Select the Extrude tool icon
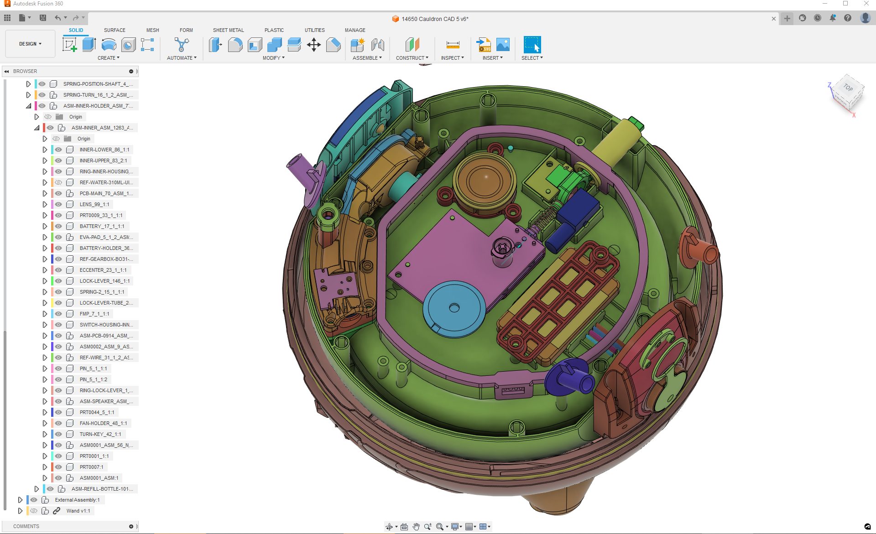 pos(89,45)
